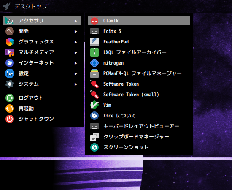Click the ClamTk red devil icon
This screenshot has width=232, height=190.
[94, 21]
